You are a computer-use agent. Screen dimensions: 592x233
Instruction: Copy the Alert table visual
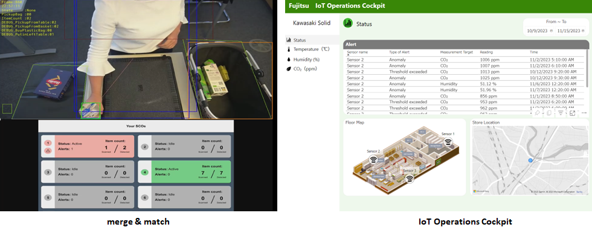pos(549,113)
